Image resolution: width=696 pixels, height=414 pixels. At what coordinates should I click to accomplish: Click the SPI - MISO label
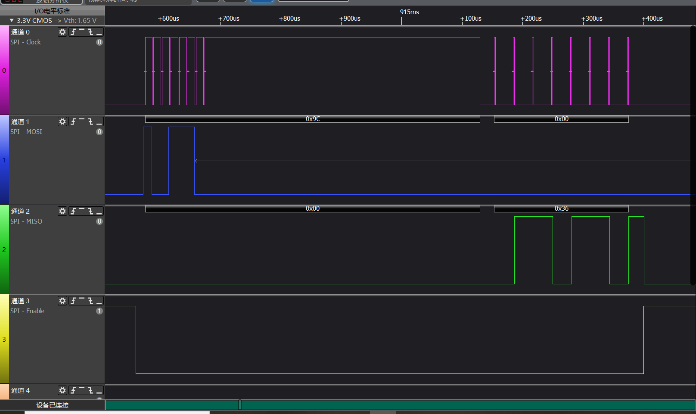click(26, 221)
